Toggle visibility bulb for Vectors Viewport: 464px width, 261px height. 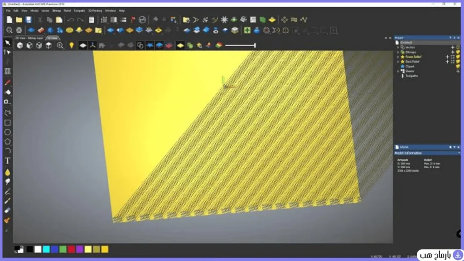458,47
